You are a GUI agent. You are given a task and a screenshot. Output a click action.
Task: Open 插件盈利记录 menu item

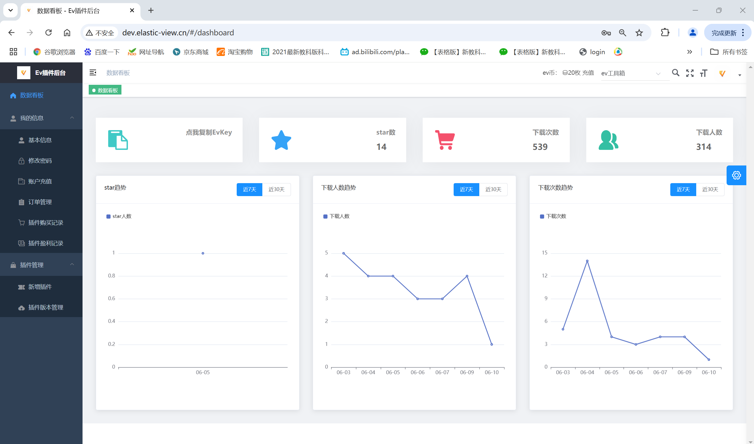click(41, 243)
